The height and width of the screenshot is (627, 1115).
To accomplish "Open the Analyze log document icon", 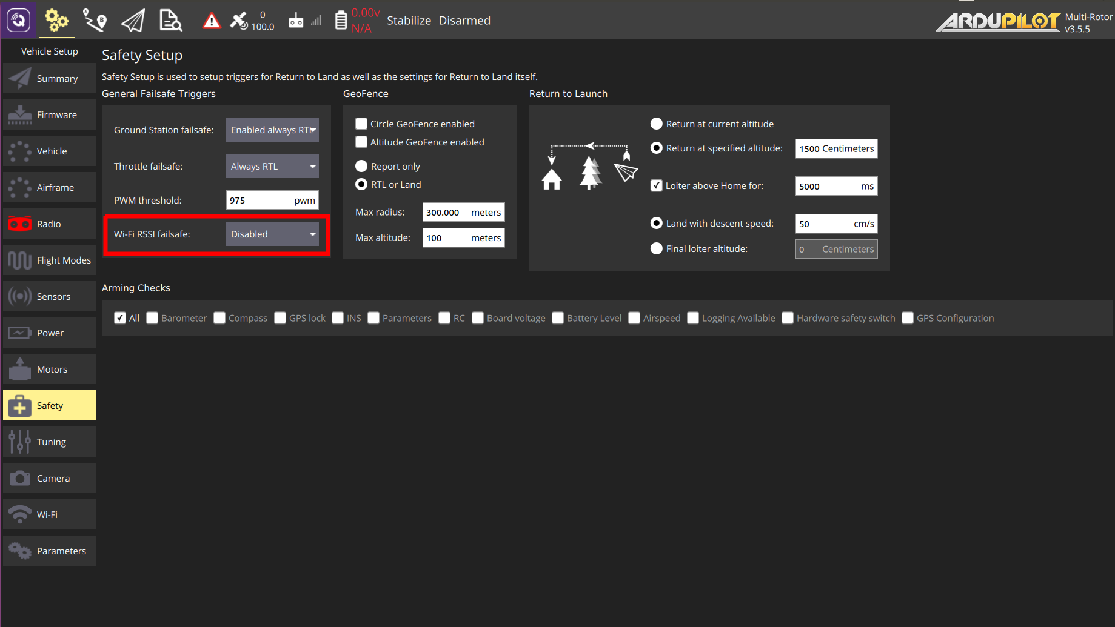I will click(170, 20).
